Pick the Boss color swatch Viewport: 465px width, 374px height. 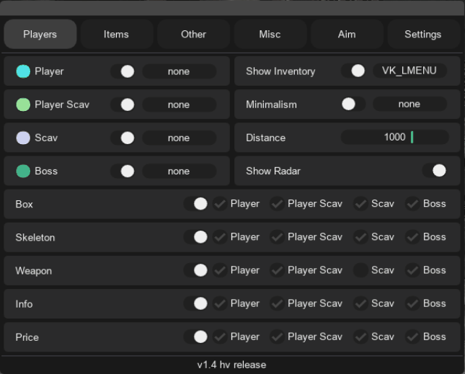click(x=23, y=171)
